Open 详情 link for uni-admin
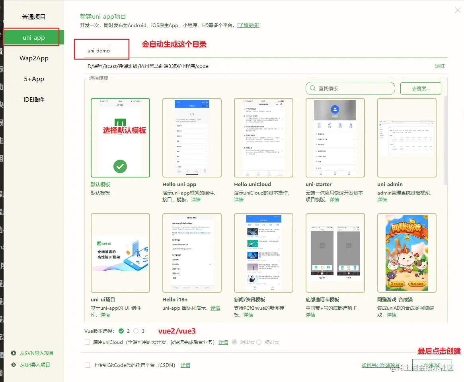This screenshot has width=464, height=382. (382, 200)
